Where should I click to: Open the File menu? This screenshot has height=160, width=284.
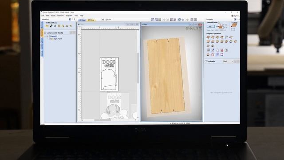43,16
